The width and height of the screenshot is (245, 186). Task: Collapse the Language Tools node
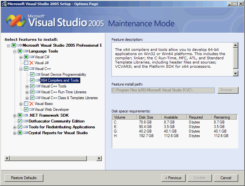[x=15, y=52]
